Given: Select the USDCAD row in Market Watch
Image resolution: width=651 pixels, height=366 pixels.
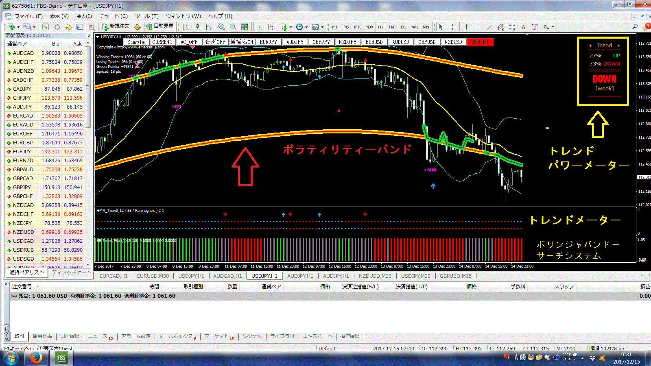Looking at the screenshot, I should pos(45,241).
